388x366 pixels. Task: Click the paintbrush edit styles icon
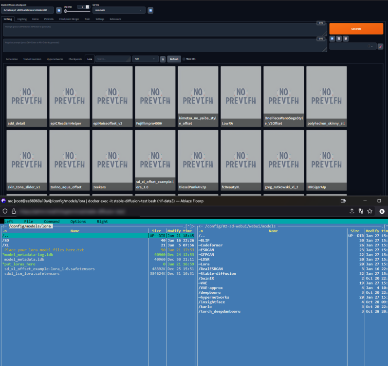pos(380,46)
